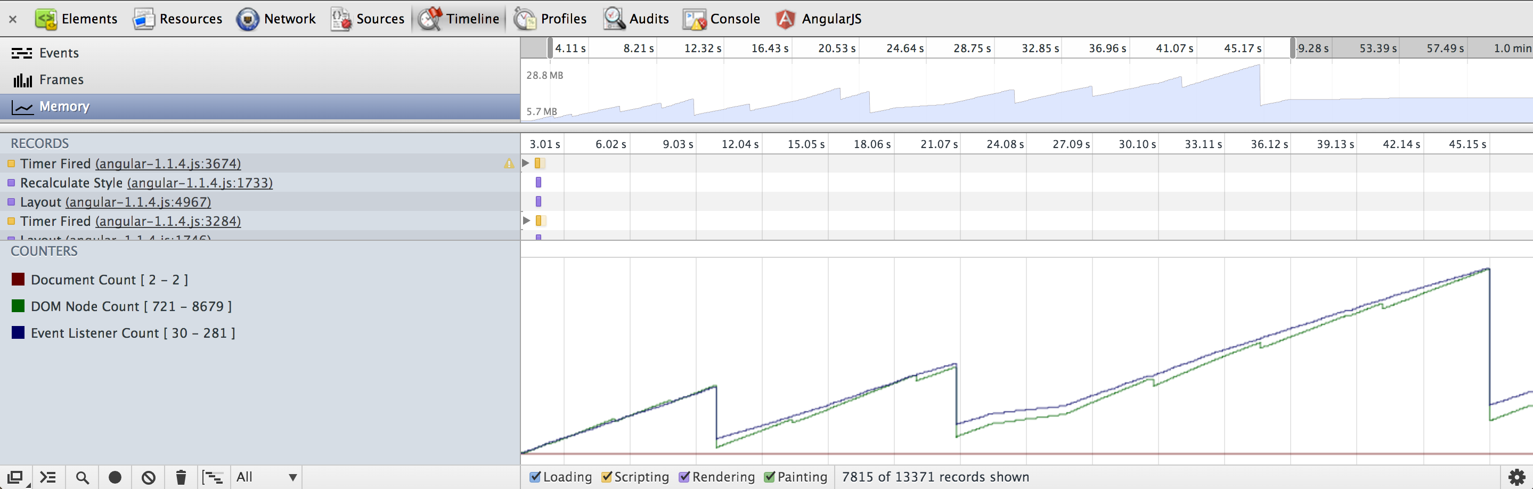Open angular-1.1.4.js:4967 source link

tap(138, 202)
